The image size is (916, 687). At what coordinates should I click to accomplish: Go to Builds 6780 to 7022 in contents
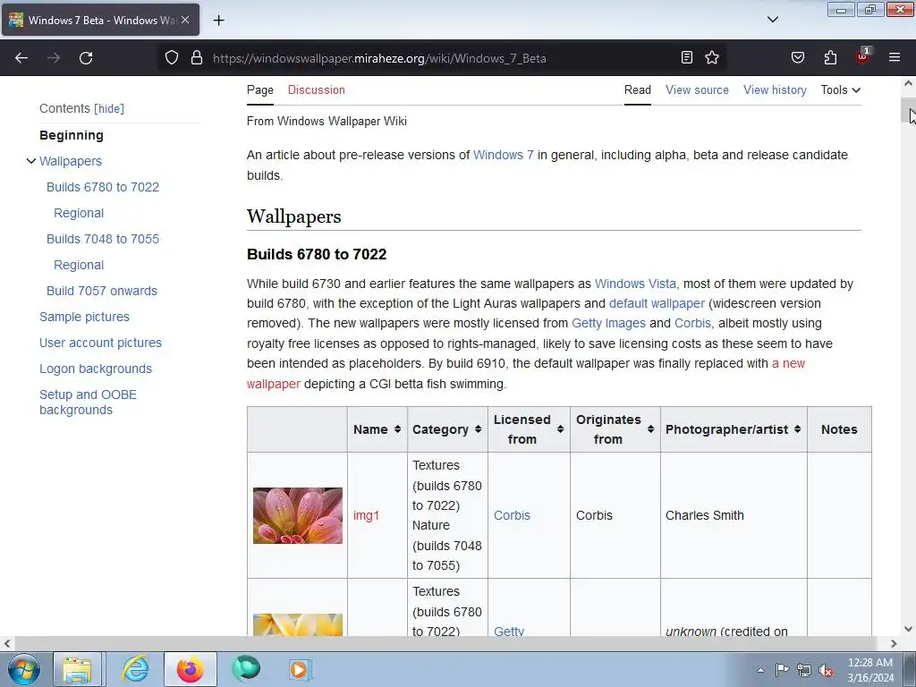pos(103,187)
